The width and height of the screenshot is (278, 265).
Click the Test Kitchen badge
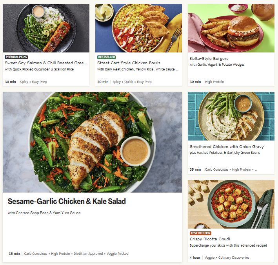click(200, 233)
